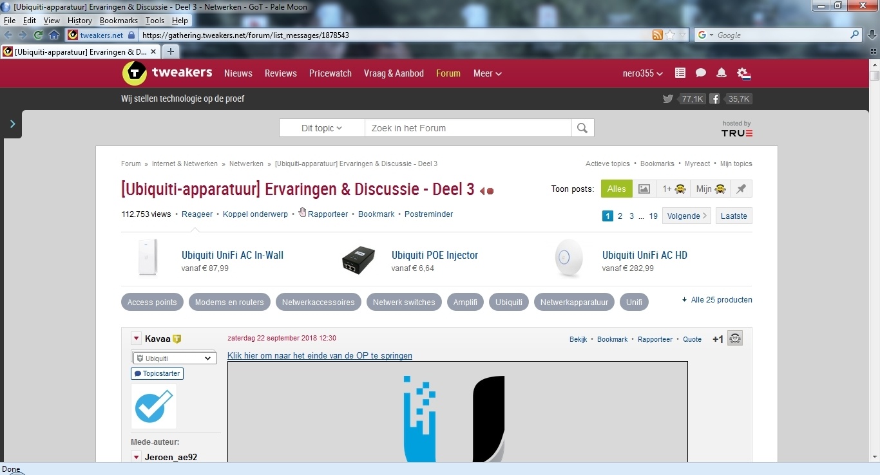Show only pinned posts via pin icon
This screenshot has width=880, height=475.
pos(741,189)
